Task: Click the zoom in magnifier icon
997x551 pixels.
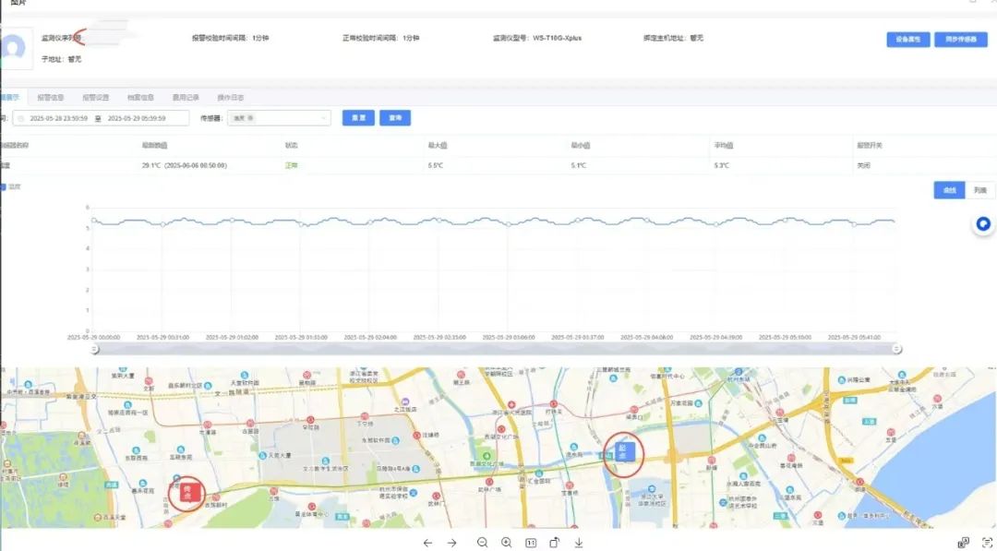Action: [506, 543]
